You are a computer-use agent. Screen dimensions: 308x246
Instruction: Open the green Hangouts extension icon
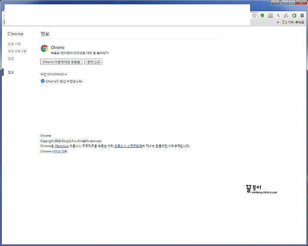tap(262, 16)
